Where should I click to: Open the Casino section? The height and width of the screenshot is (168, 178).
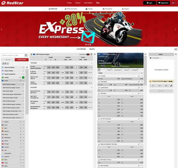point(78,3)
